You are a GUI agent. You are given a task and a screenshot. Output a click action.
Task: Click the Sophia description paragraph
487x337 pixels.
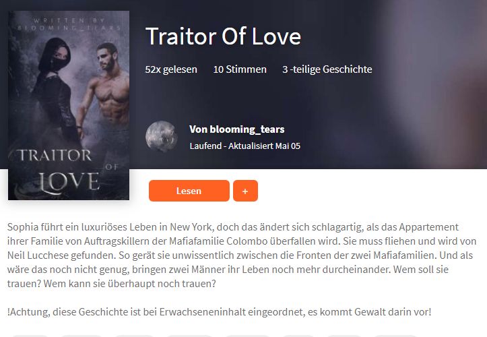coord(242,255)
